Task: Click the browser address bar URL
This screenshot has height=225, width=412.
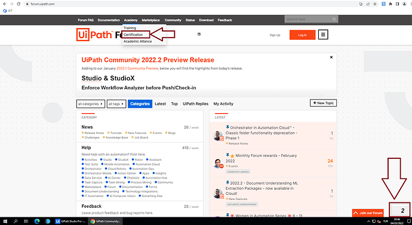Action: [x=42, y=4]
